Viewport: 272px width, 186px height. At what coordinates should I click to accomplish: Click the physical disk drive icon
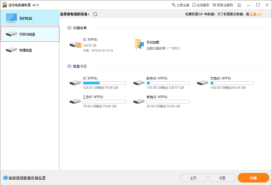point(11,50)
